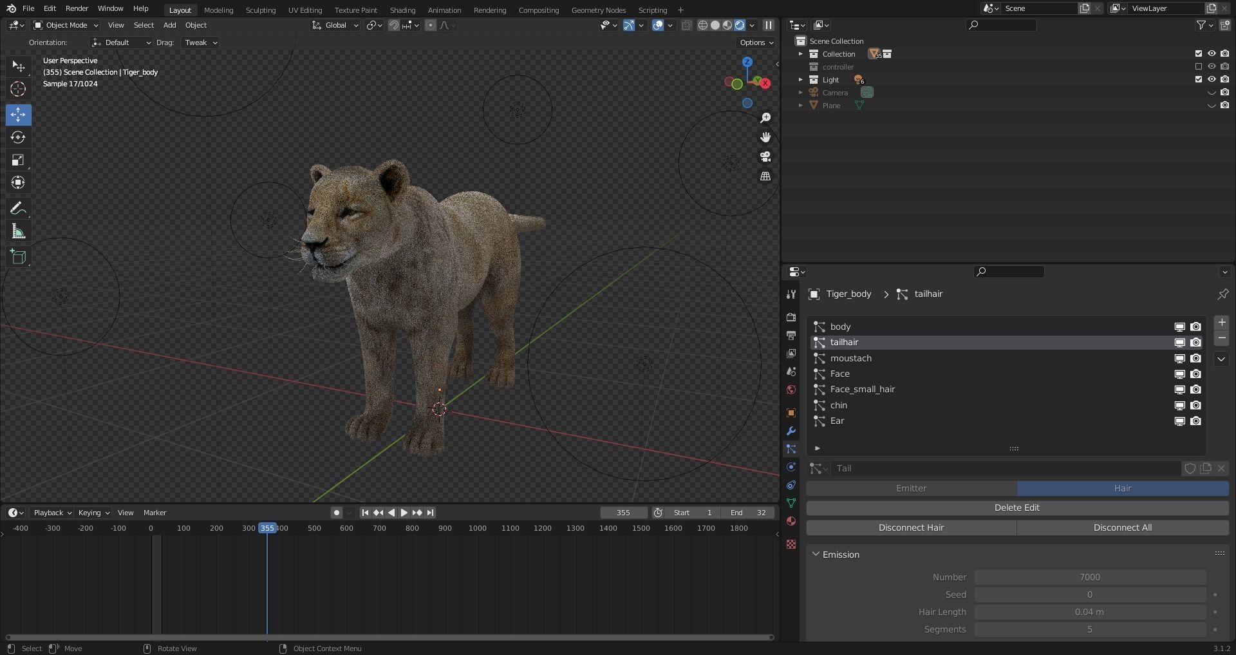Switch to rendered viewport shading
The image size is (1236, 655).
click(x=740, y=25)
